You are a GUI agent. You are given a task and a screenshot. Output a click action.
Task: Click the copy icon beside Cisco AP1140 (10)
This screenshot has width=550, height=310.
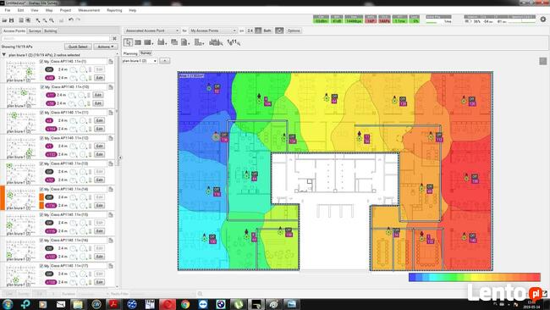click(111, 87)
